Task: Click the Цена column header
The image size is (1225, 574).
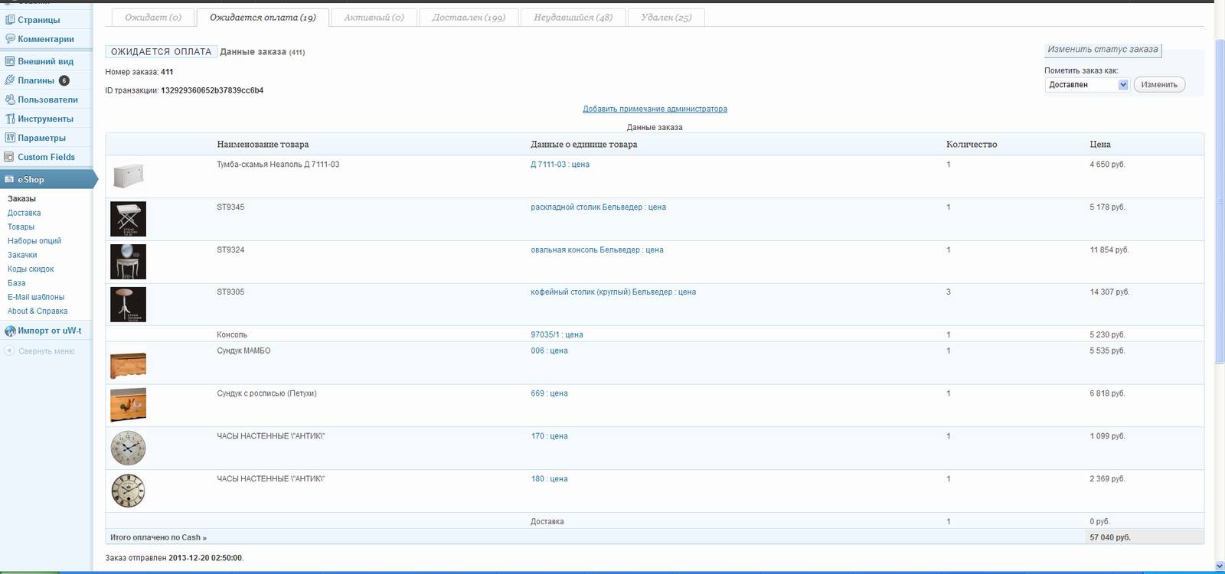Action: [x=1100, y=145]
